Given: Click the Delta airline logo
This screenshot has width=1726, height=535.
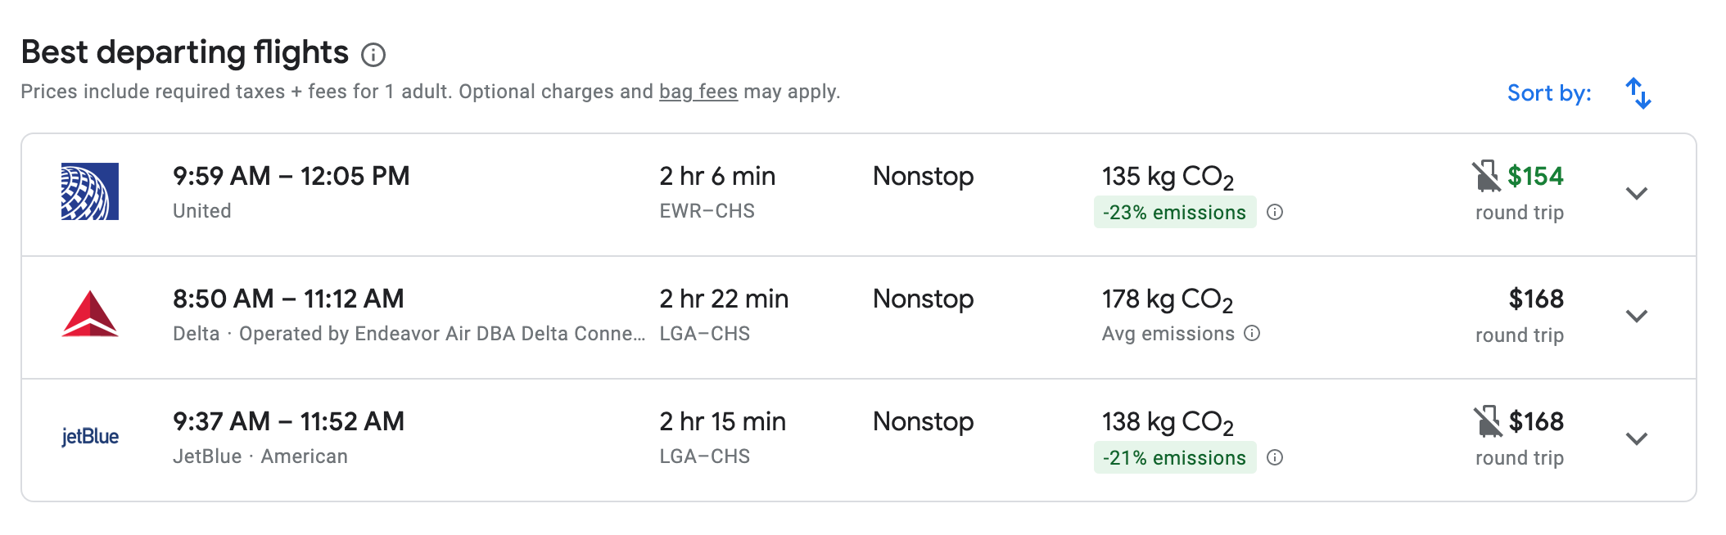Looking at the screenshot, I should tap(90, 314).
